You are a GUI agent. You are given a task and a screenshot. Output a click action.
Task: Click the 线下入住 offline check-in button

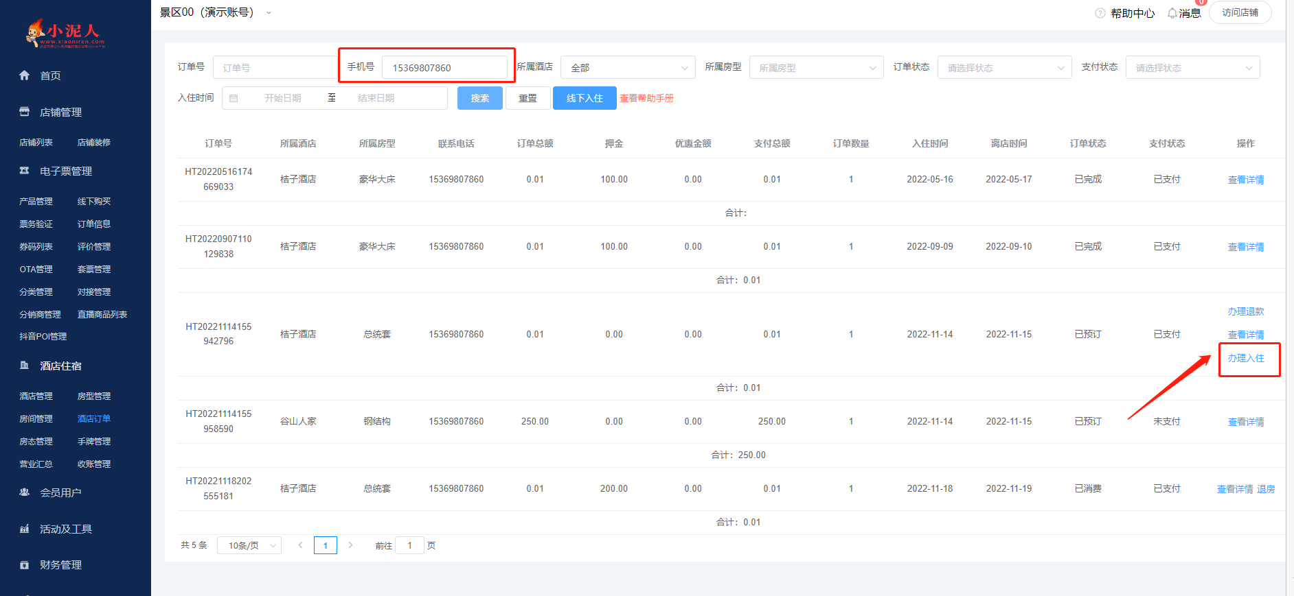click(584, 98)
